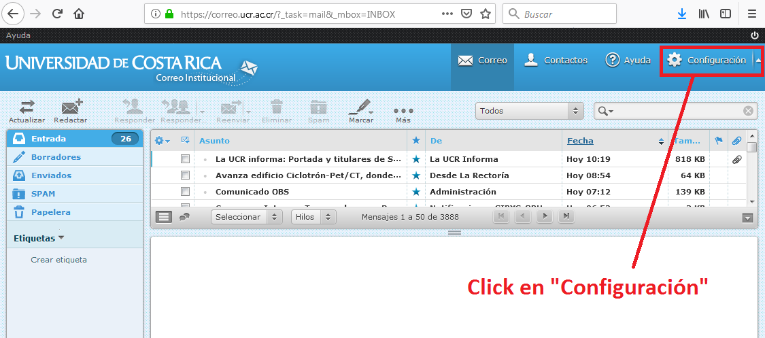The height and width of the screenshot is (338, 765).
Task: Click the select-all icon in list header
Action: 186,141
